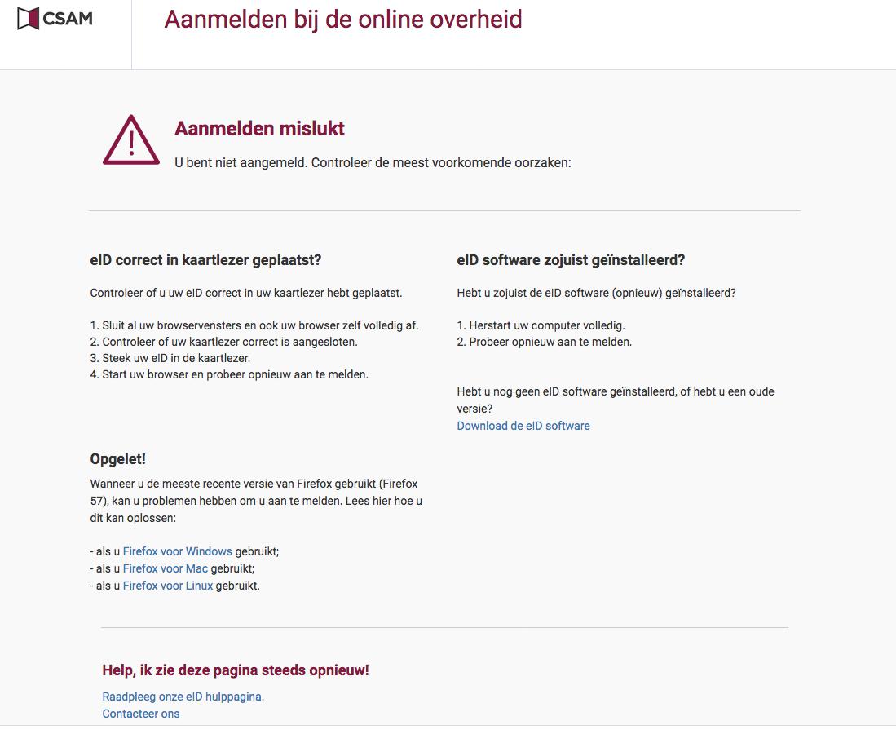Image resolution: width=896 pixels, height=743 pixels.
Task: Select the eID correct in kaartlezer geplaatst heading
Action: click(x=205, y=260)
